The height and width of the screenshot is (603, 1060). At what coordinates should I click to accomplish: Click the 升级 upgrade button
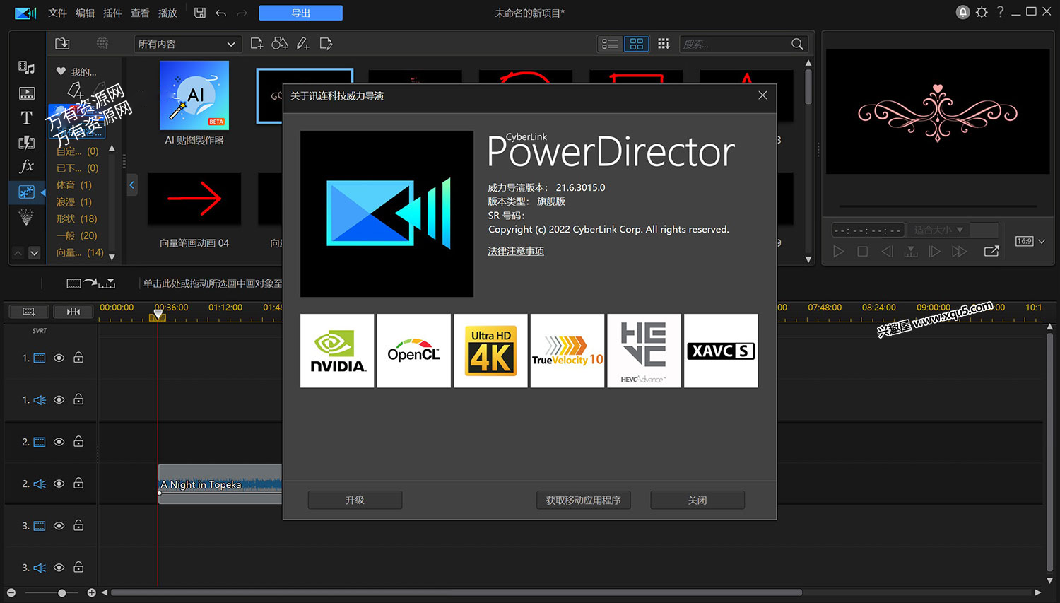(x=355, y=500)
